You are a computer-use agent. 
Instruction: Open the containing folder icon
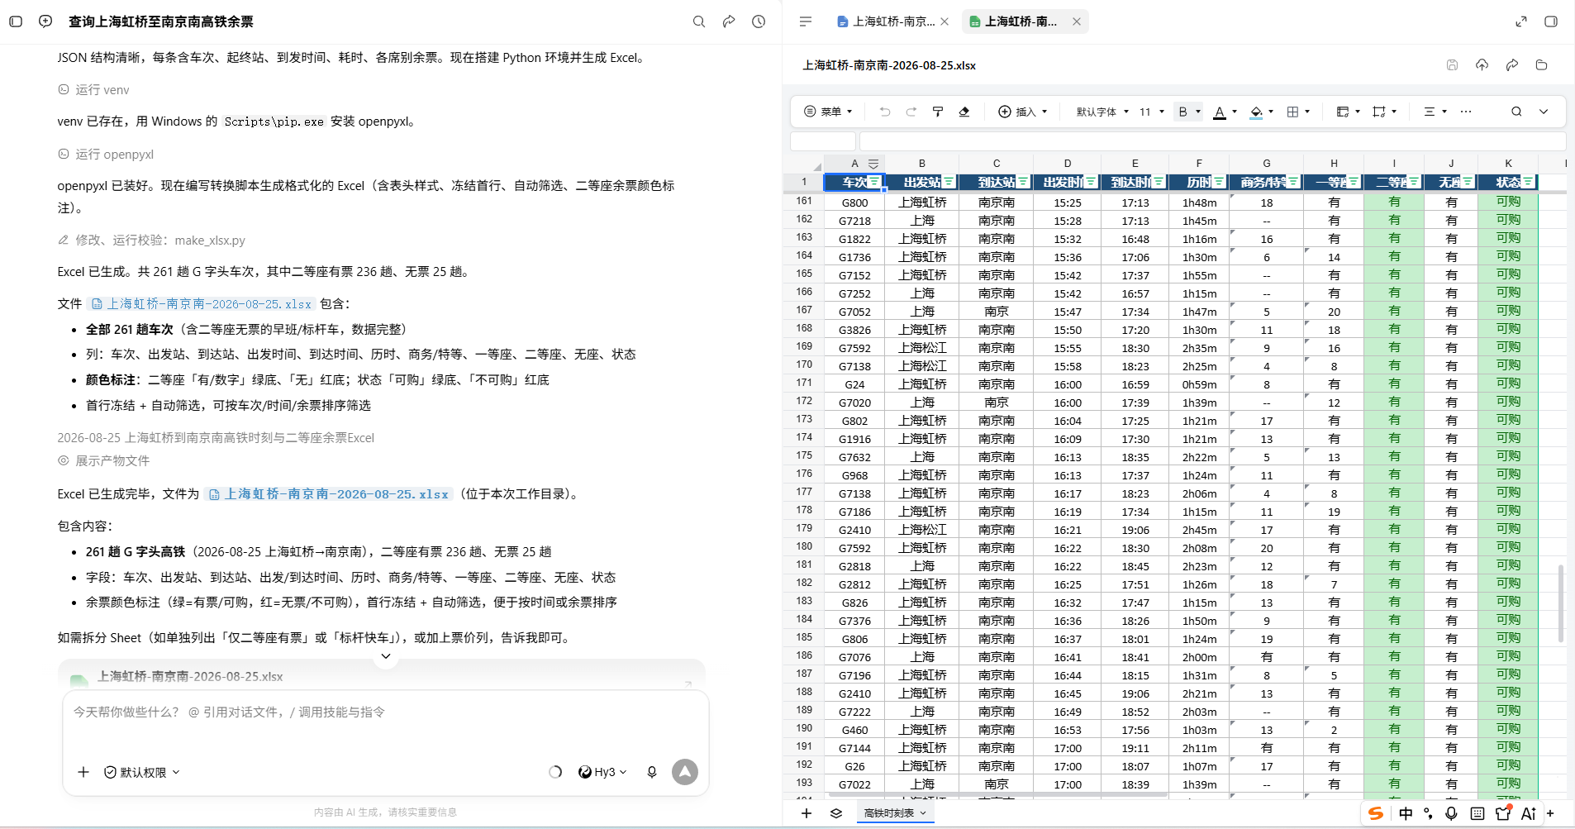coord(1541,65)
